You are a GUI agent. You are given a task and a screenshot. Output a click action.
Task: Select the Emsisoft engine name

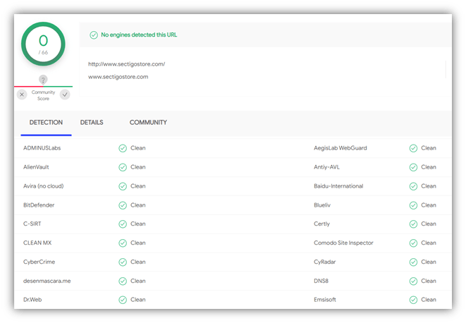325,300
